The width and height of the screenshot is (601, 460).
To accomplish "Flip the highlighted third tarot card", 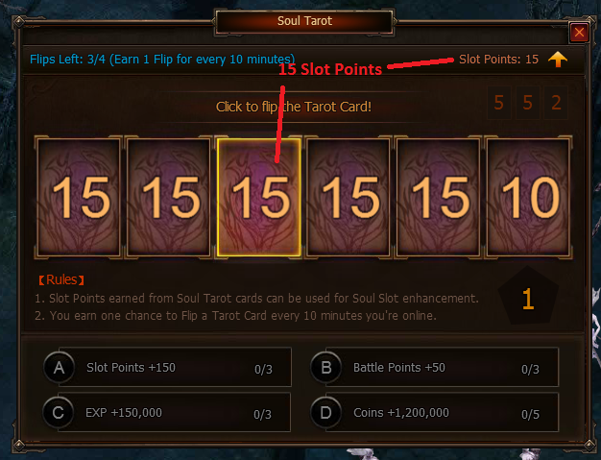I will click(259, 198).
